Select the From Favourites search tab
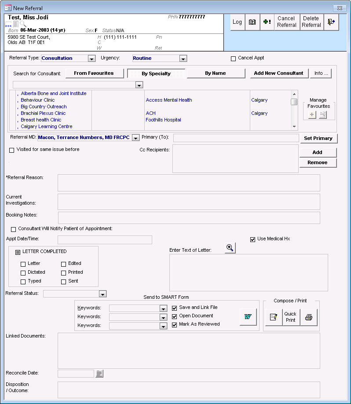Screen dimensions: 351x404 pos(95,73)
